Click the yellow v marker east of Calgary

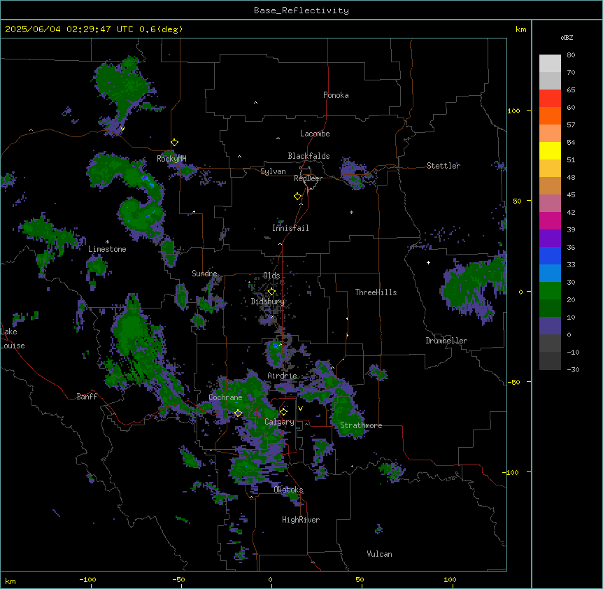coord(300,409)
